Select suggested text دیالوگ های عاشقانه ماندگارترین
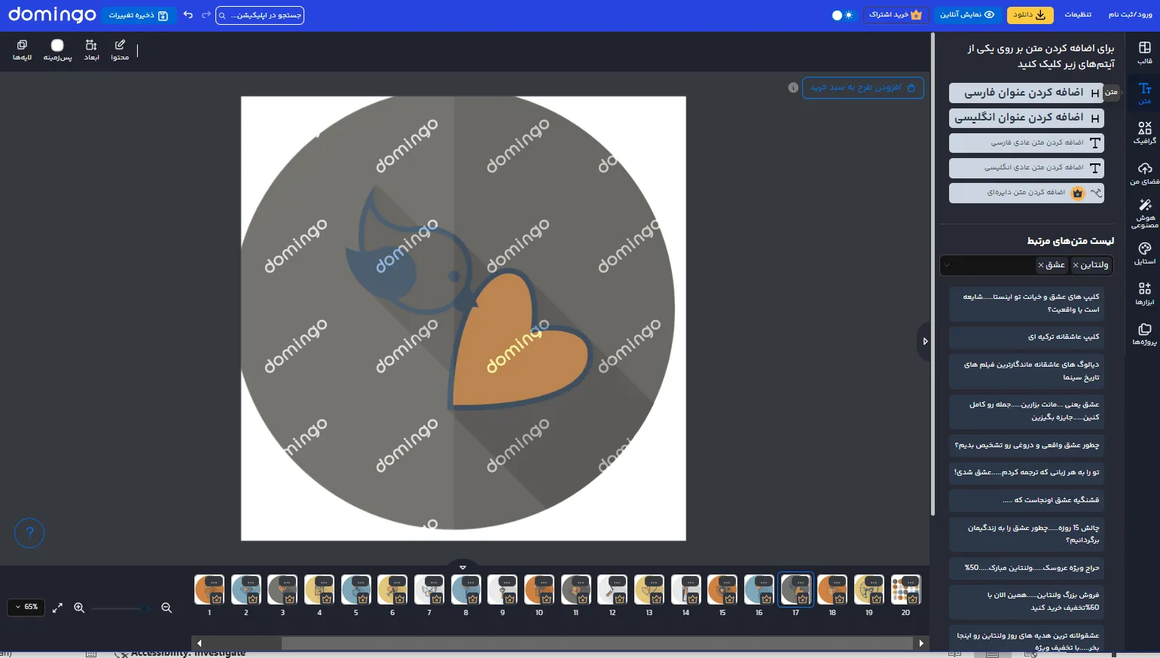This screenshot has height=658, width=1160. [x=1026, y=371]
